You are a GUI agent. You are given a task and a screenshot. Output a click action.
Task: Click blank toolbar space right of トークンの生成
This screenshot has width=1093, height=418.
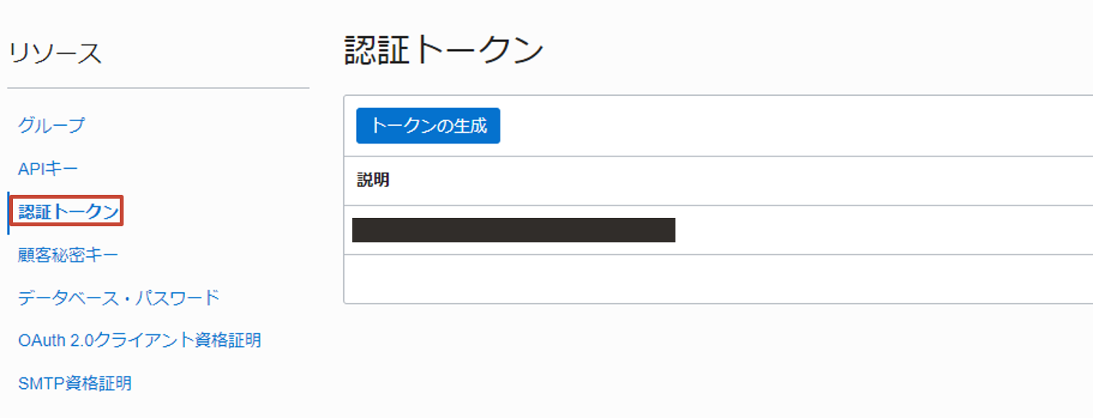point(768,126)
